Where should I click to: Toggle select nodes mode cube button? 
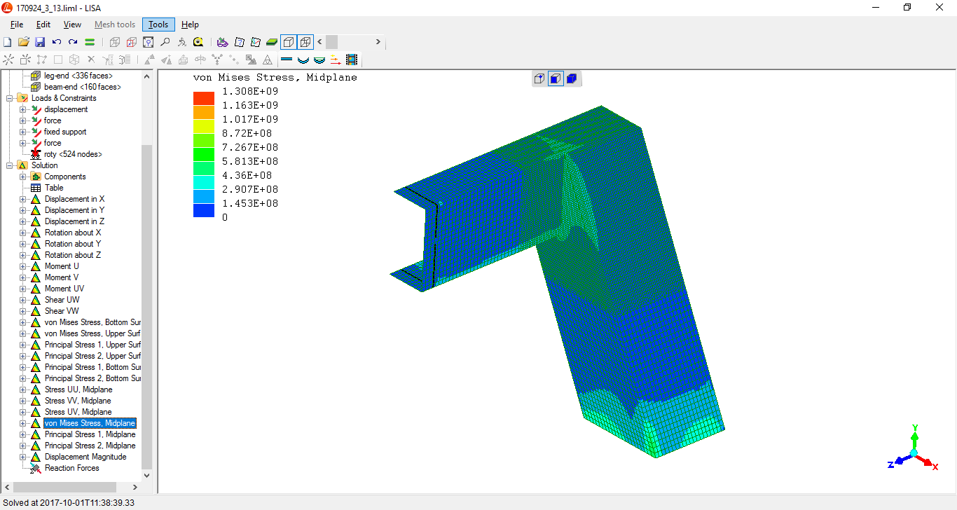[539, 78]
